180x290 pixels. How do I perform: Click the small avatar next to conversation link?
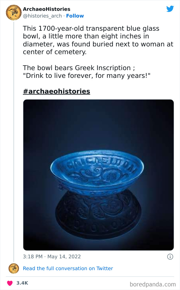point(13,268)
